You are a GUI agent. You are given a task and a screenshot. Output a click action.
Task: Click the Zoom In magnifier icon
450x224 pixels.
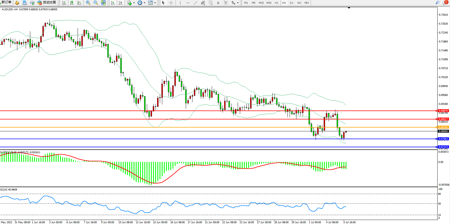(88, 3)
